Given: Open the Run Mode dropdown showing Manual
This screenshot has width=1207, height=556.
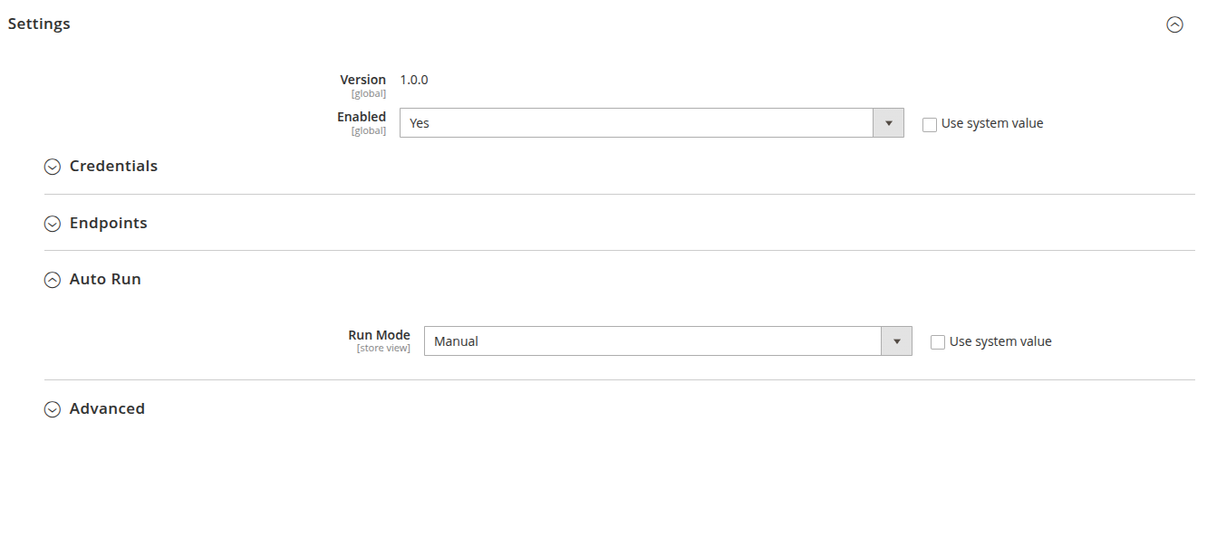Looking at the screenshot, I should [x=668, y=341].
